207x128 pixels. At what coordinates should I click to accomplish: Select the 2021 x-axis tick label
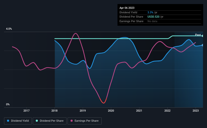[x=139, y=111]
